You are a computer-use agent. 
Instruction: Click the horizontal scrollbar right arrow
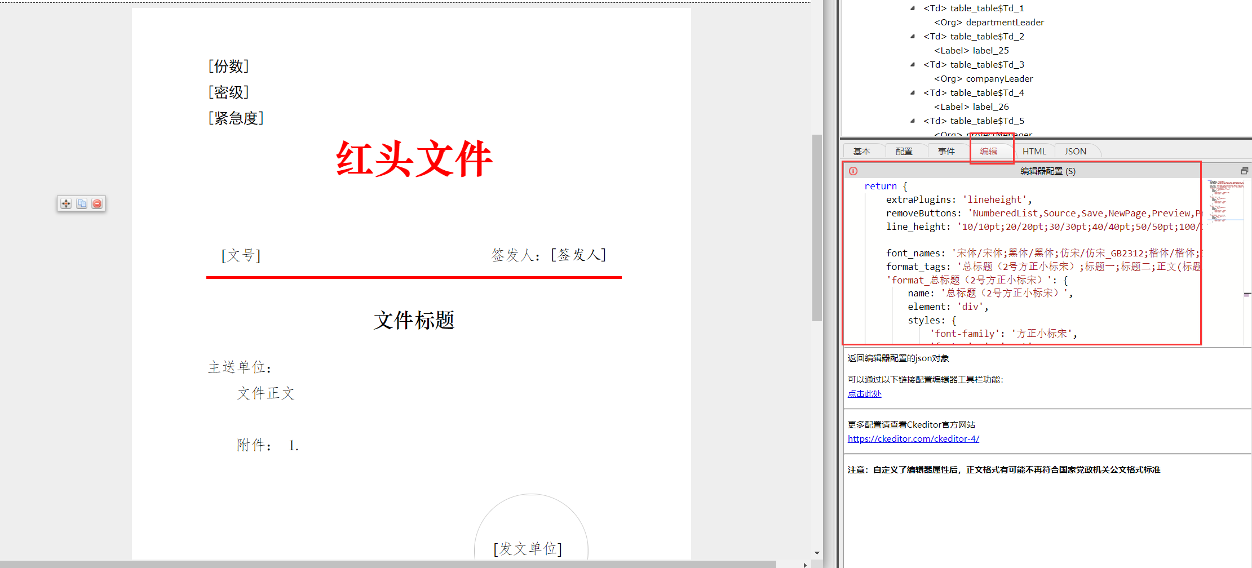(805, 564)
